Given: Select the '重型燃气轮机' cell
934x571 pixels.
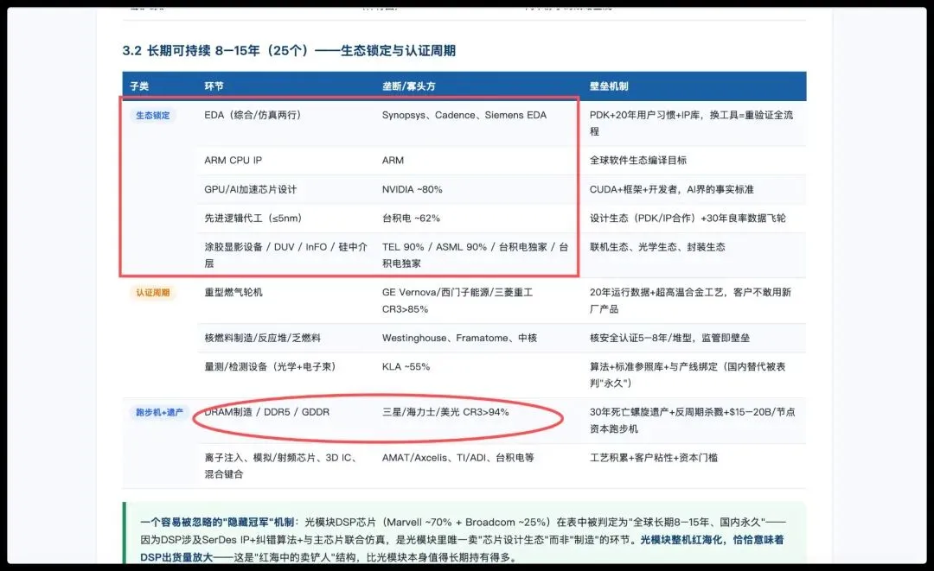Looking at the screenshot, I should click(x=233, y=293).
